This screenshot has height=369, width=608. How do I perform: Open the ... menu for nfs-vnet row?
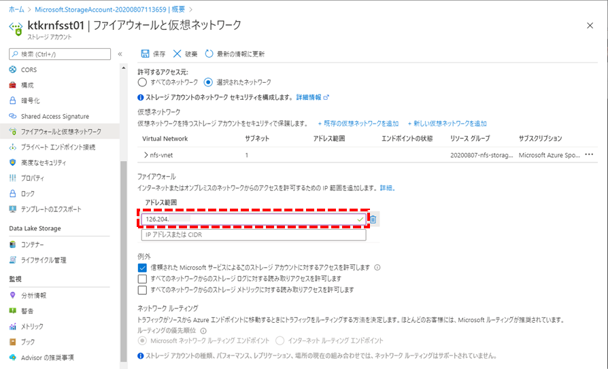coord(589,155)
